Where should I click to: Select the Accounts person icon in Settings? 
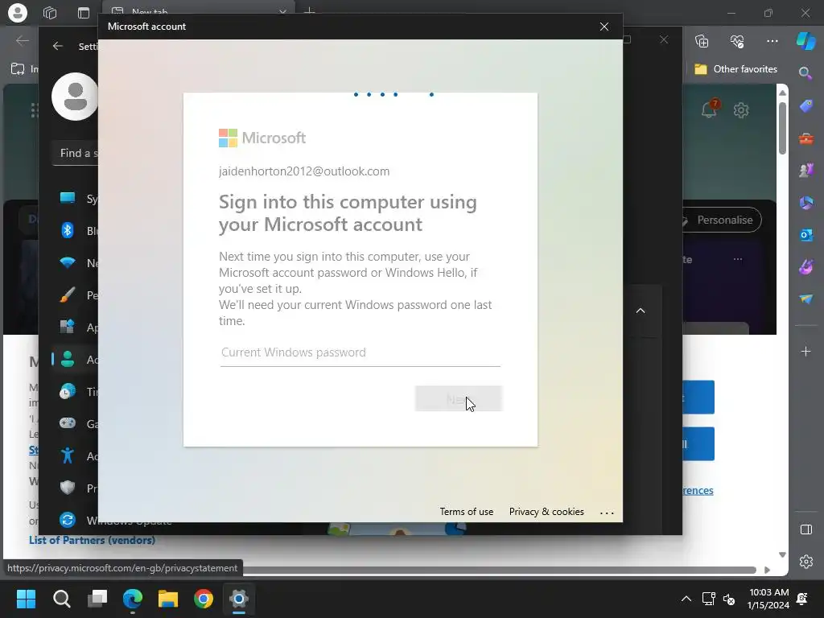68,360
